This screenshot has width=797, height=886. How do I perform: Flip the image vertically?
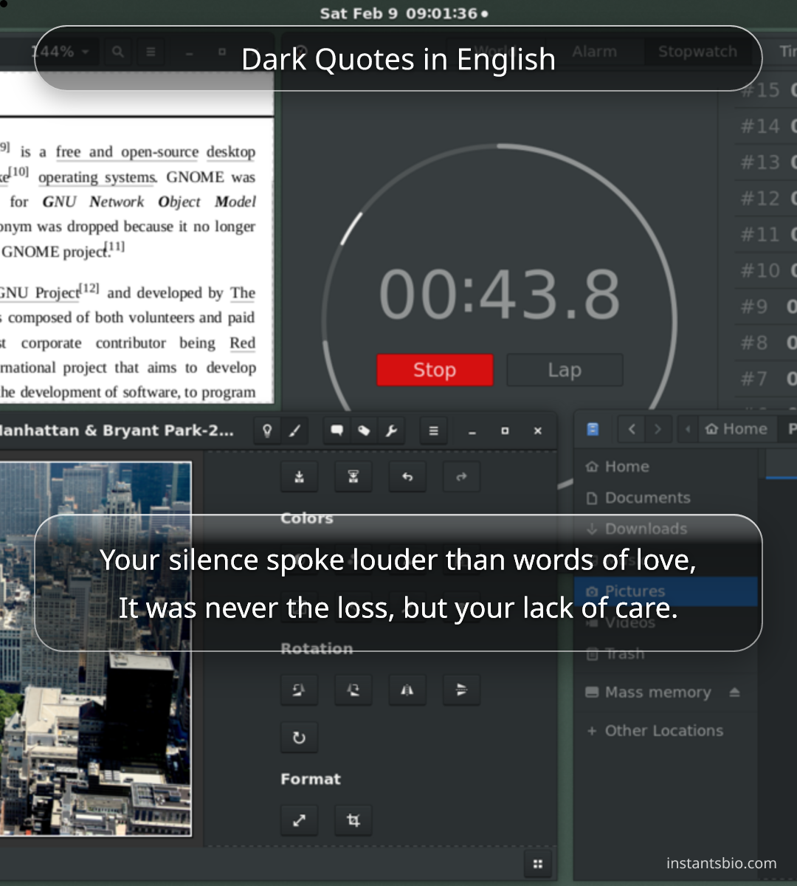[461, 690]
